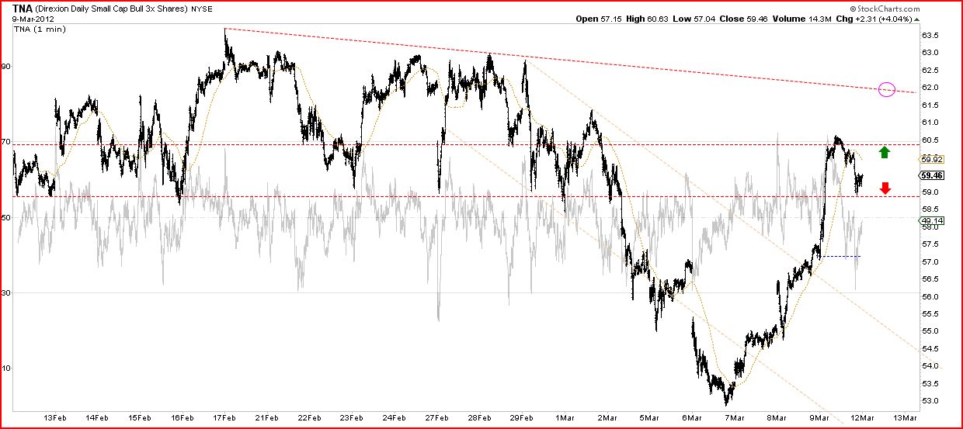Select the 28Feb date on time axis
Viewport: 963px width, 429px height.
tap(478, 417)
